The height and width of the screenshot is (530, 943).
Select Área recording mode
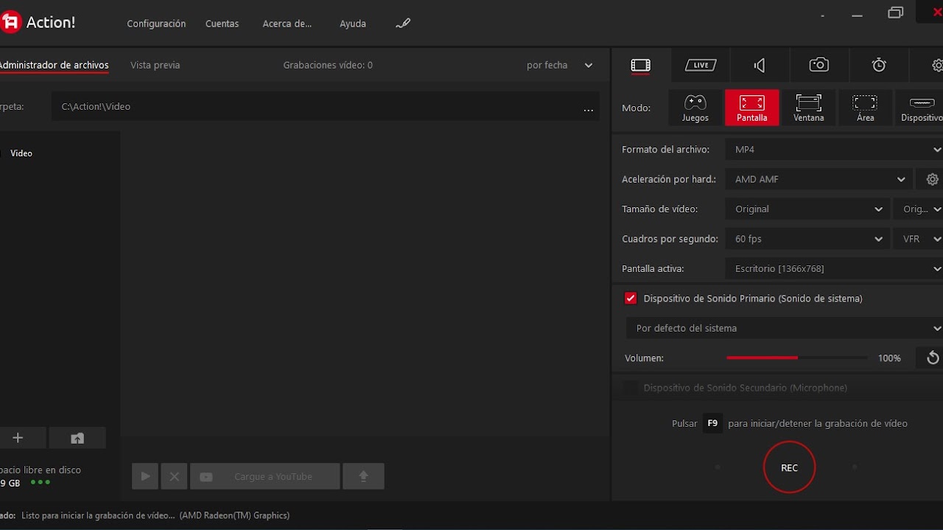point(865,108)
